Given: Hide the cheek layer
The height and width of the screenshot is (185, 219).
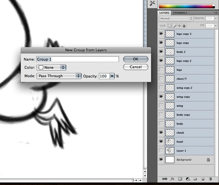Looking at the screenshot, I should (161, 133).
